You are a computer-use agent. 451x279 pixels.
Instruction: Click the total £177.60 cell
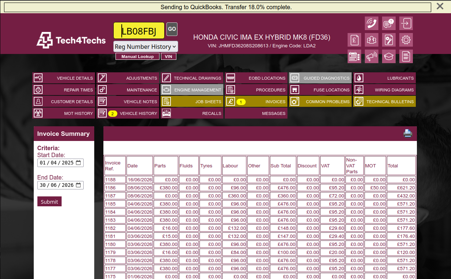(x=401, y=228)
